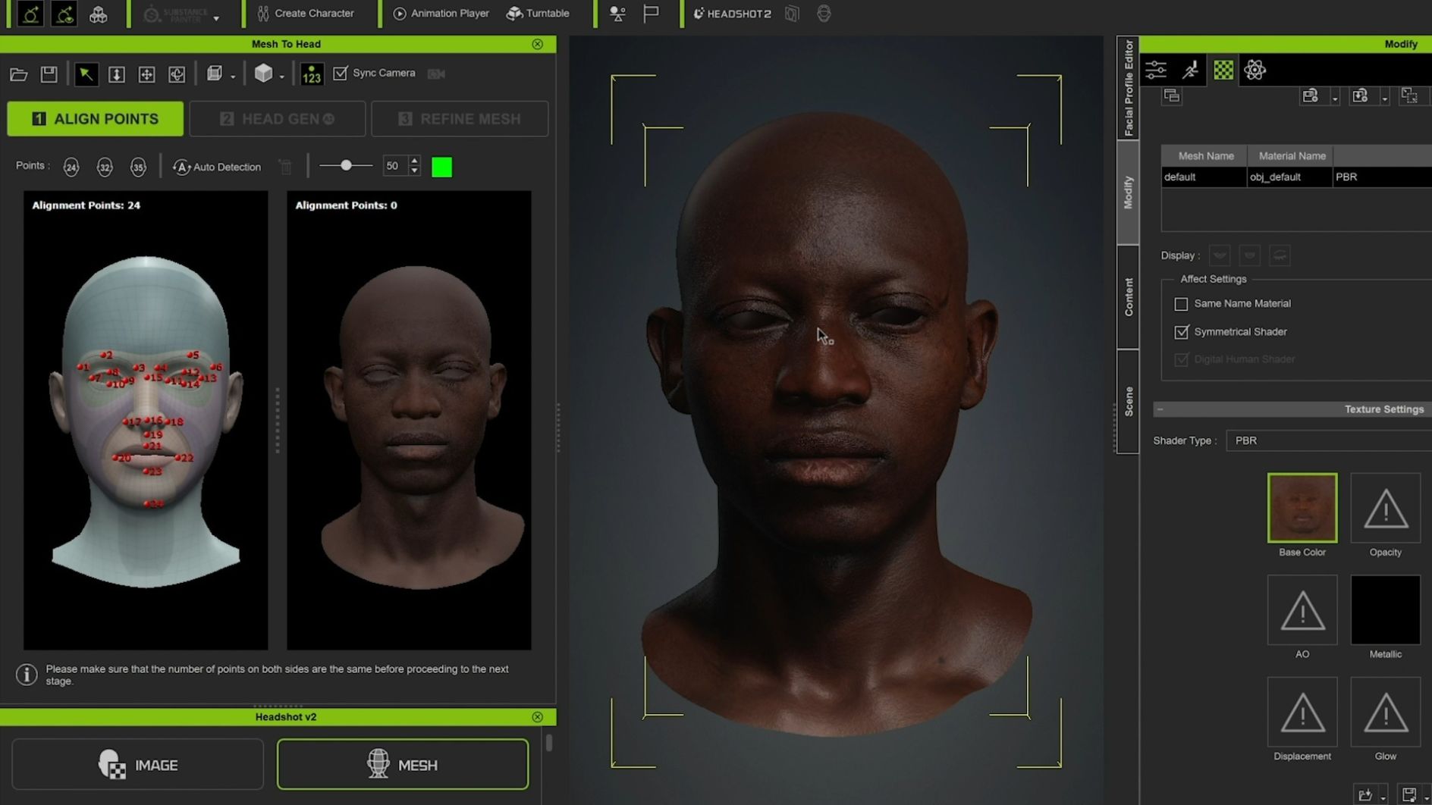Select the 32-point alignment preset

click(105, 167)
